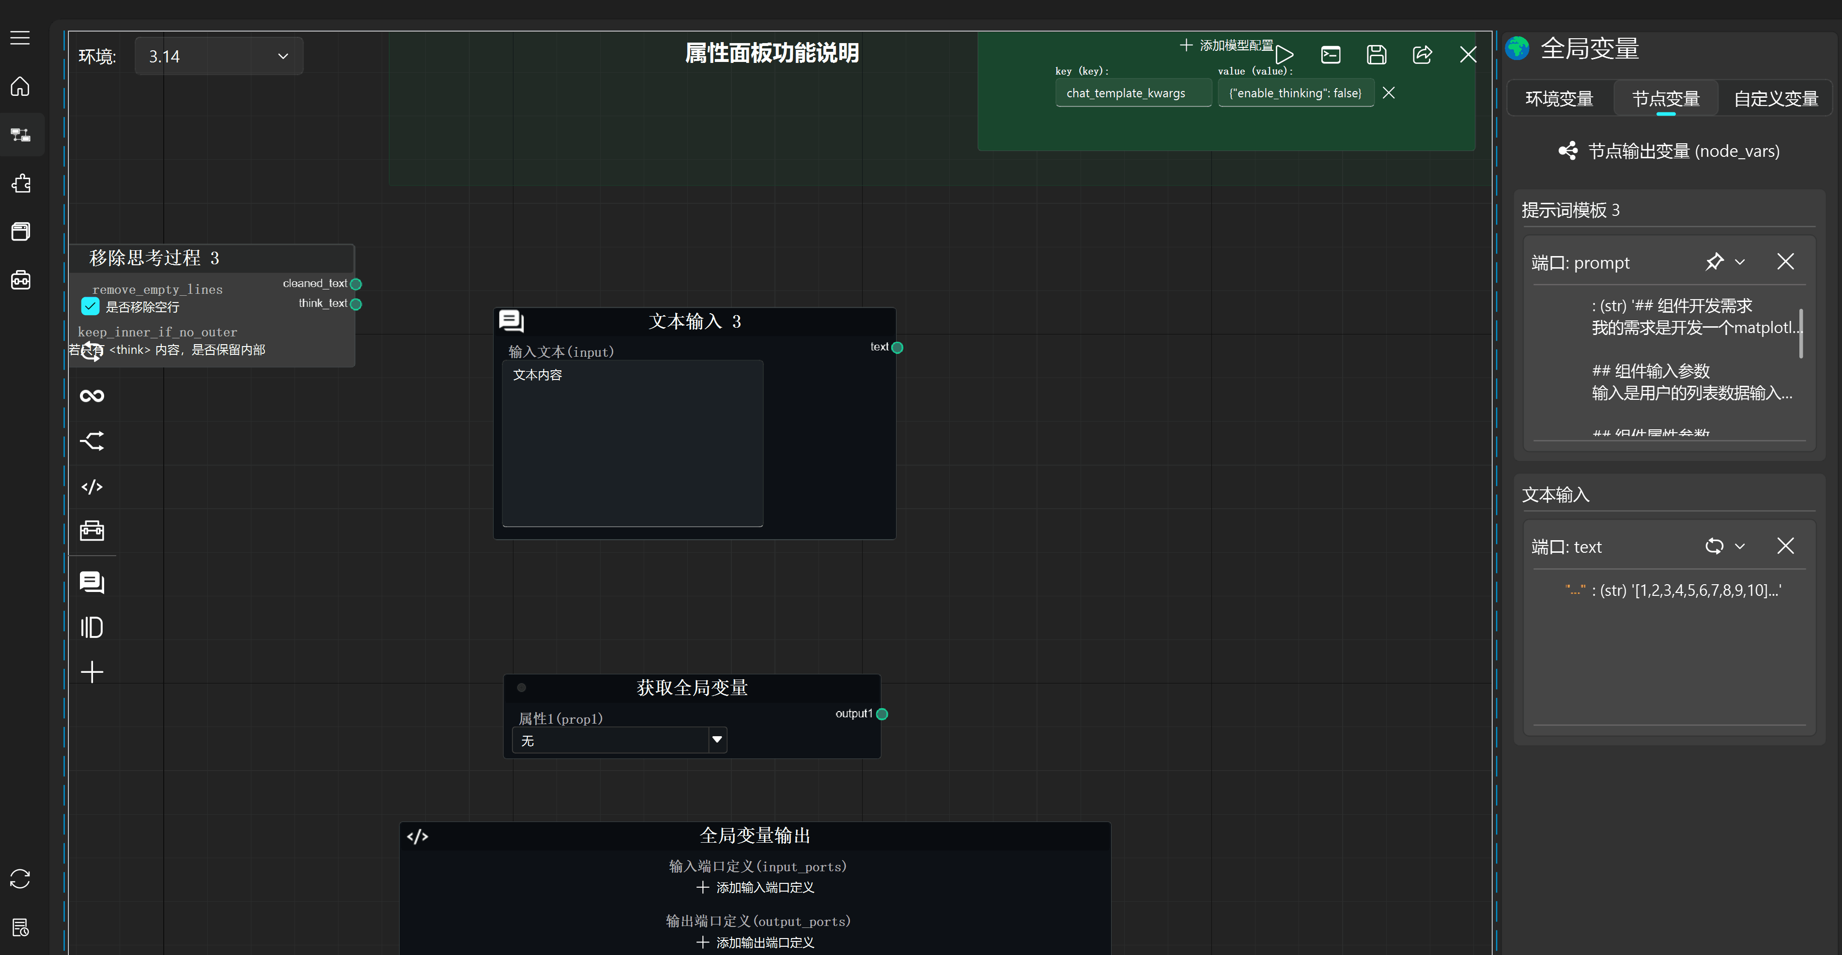Click the 提示词模板 3 section heading
This screenshot has width=1842, height=955.
pos(1571,210)
